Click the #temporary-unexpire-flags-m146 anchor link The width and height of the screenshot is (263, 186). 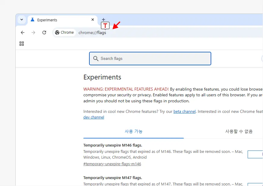pos(112,164)
